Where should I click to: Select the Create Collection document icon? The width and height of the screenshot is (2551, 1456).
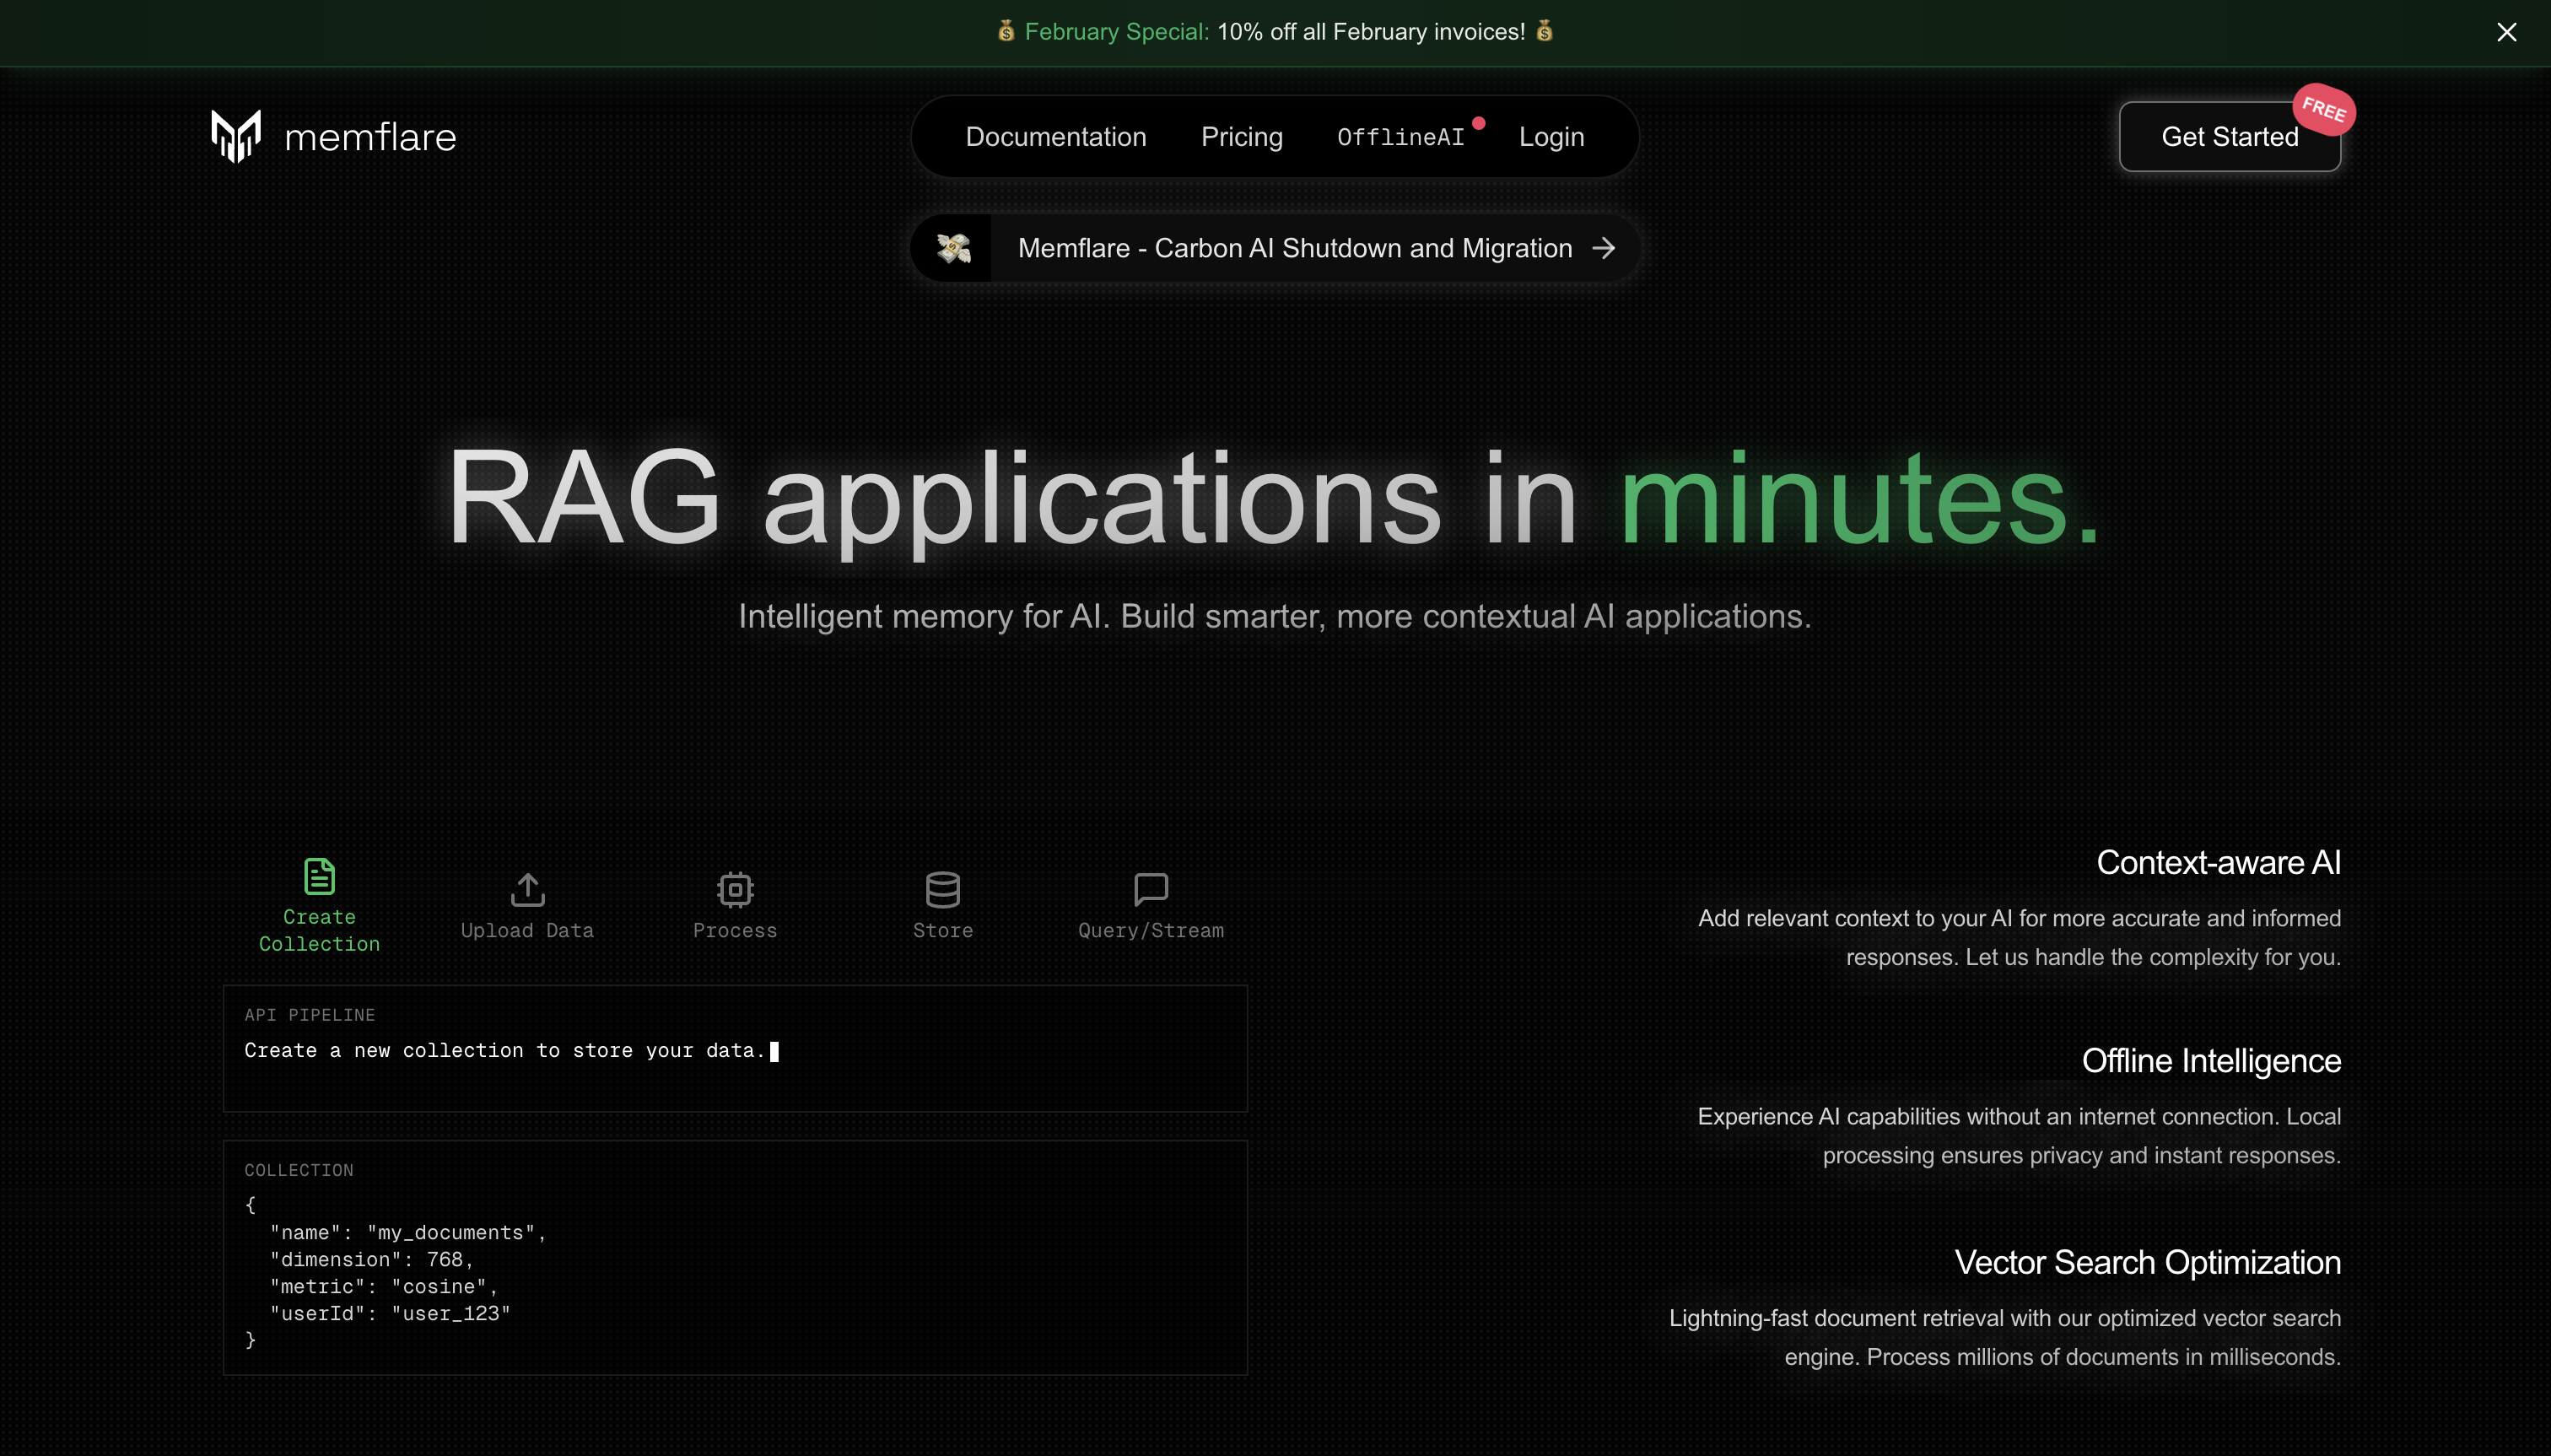(x=319, y=876)
